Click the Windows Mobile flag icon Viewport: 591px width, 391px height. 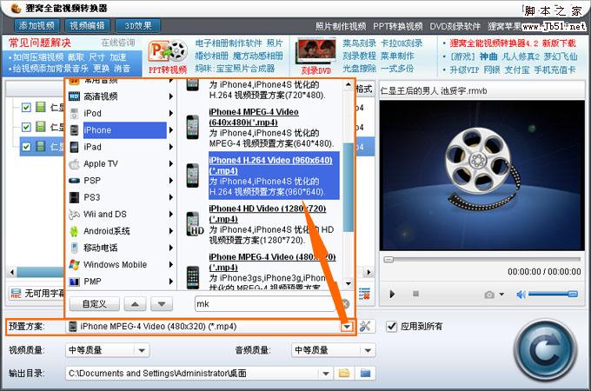click(74, 264)
